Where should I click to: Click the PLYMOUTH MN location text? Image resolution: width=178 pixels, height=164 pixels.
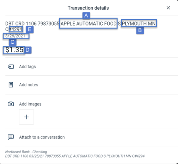point(139,24)
